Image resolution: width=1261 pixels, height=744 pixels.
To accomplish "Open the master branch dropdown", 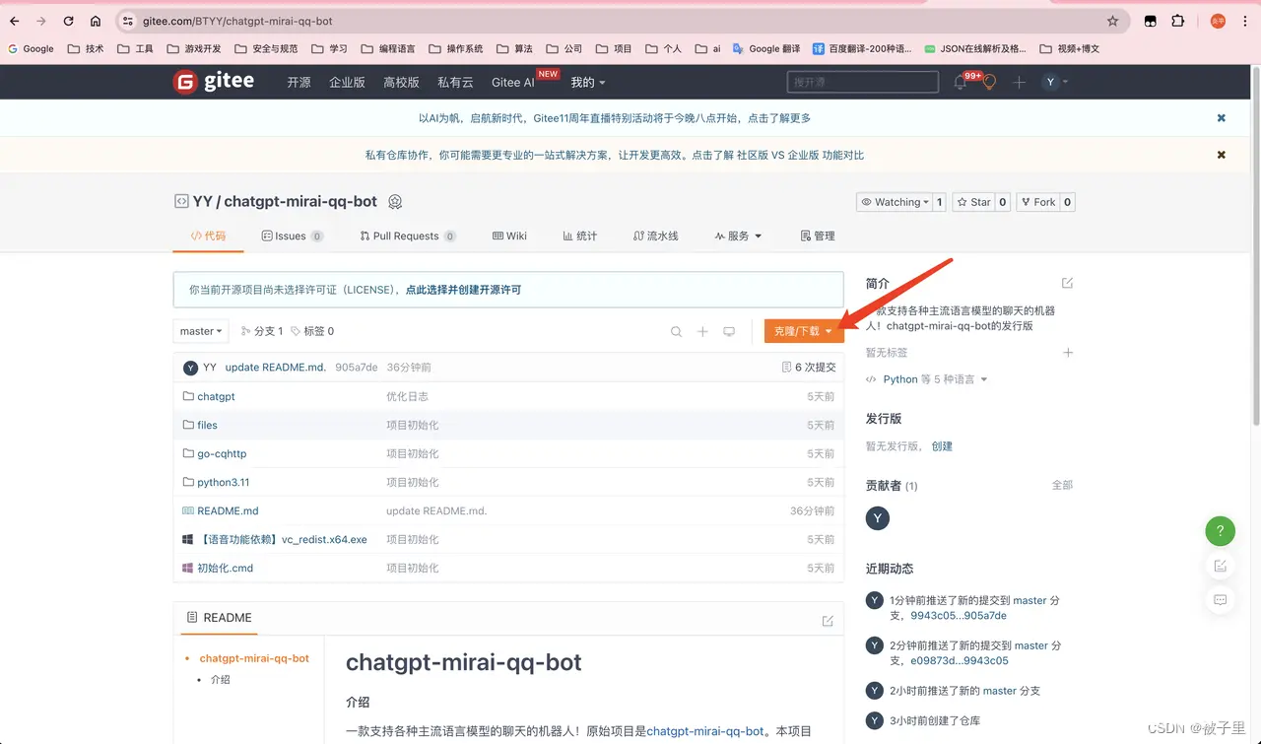I will (x=201, y=331).
